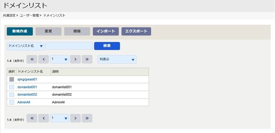Click the bottom 1-4（4件中） count text
Viewport: 275px width, 133px height.
tap(16, 120)
